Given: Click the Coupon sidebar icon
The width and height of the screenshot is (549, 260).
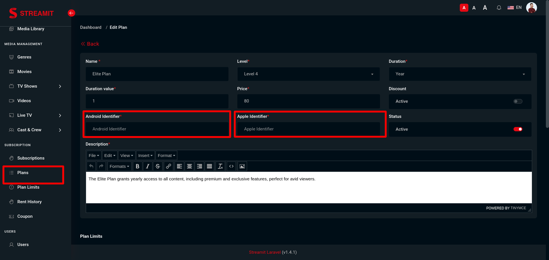Looking at the screenshot, I should click(11, 216).
